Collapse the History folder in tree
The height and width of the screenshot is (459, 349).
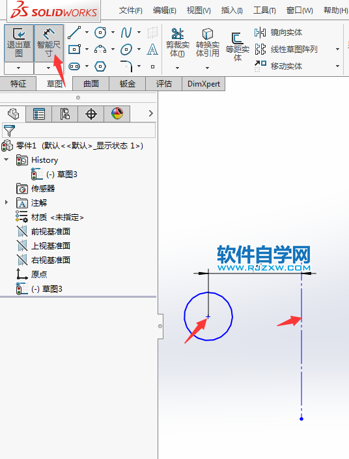[x=6, y=160]
